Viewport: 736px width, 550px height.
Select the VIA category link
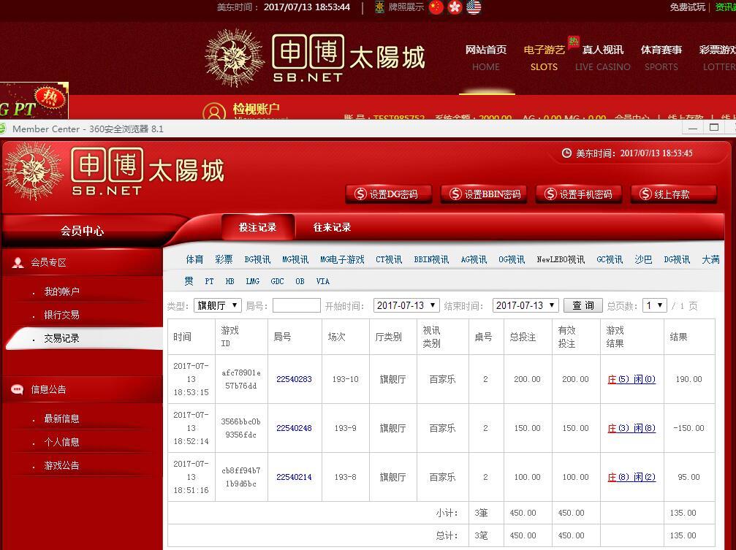click(323, 281)
